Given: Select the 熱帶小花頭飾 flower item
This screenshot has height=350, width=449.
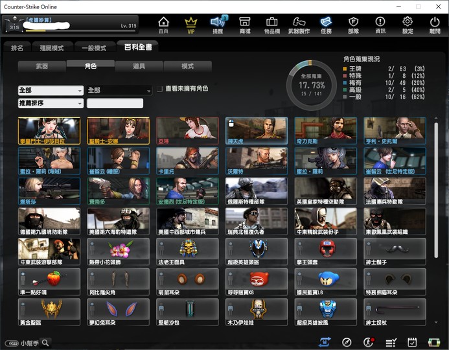Looking at the screenshot, I should pyautogui.click(x=119, y=251).
